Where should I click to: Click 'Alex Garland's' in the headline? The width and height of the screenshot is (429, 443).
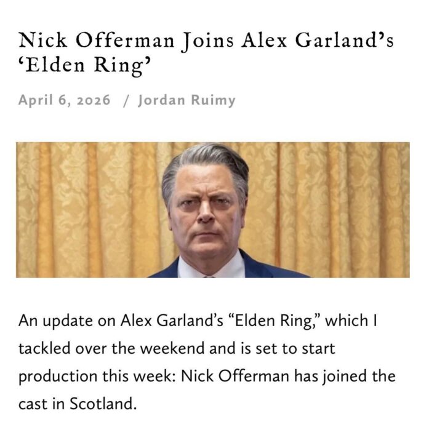coord(318,40)
